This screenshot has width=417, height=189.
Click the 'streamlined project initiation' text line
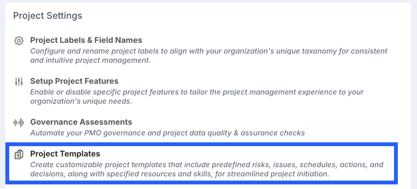click(x=180, y=174)
